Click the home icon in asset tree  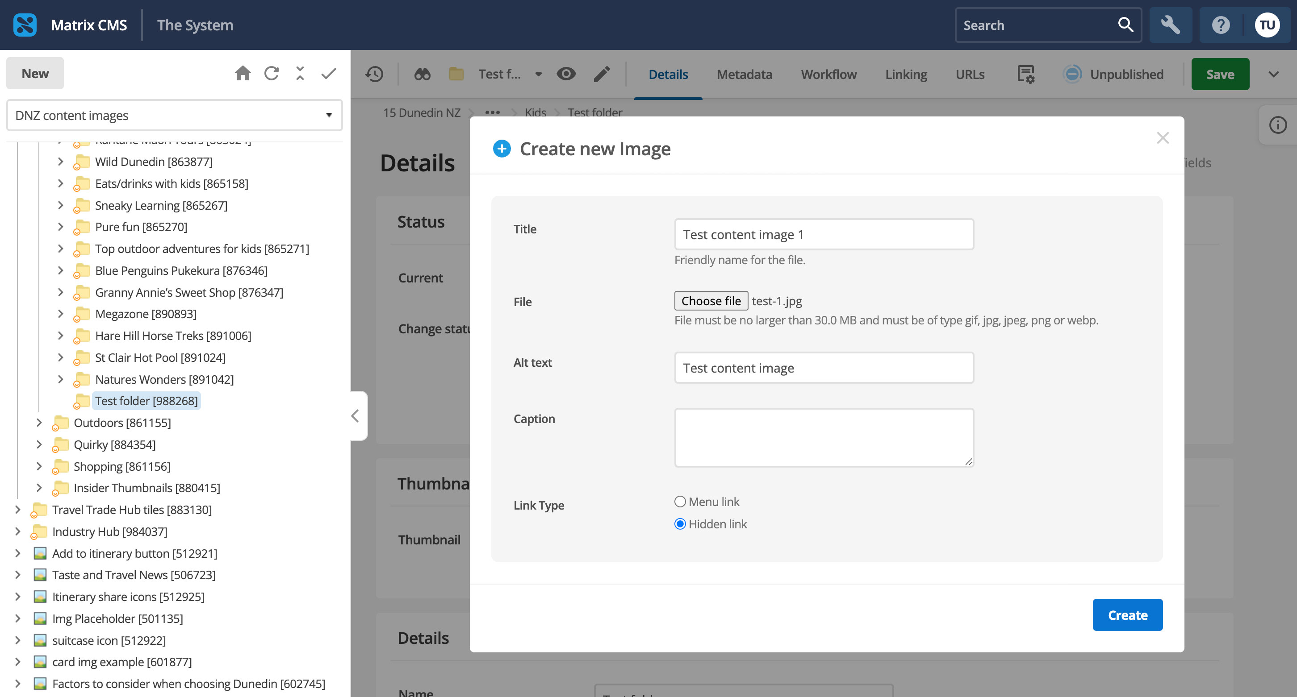click(x=243, y=74)
